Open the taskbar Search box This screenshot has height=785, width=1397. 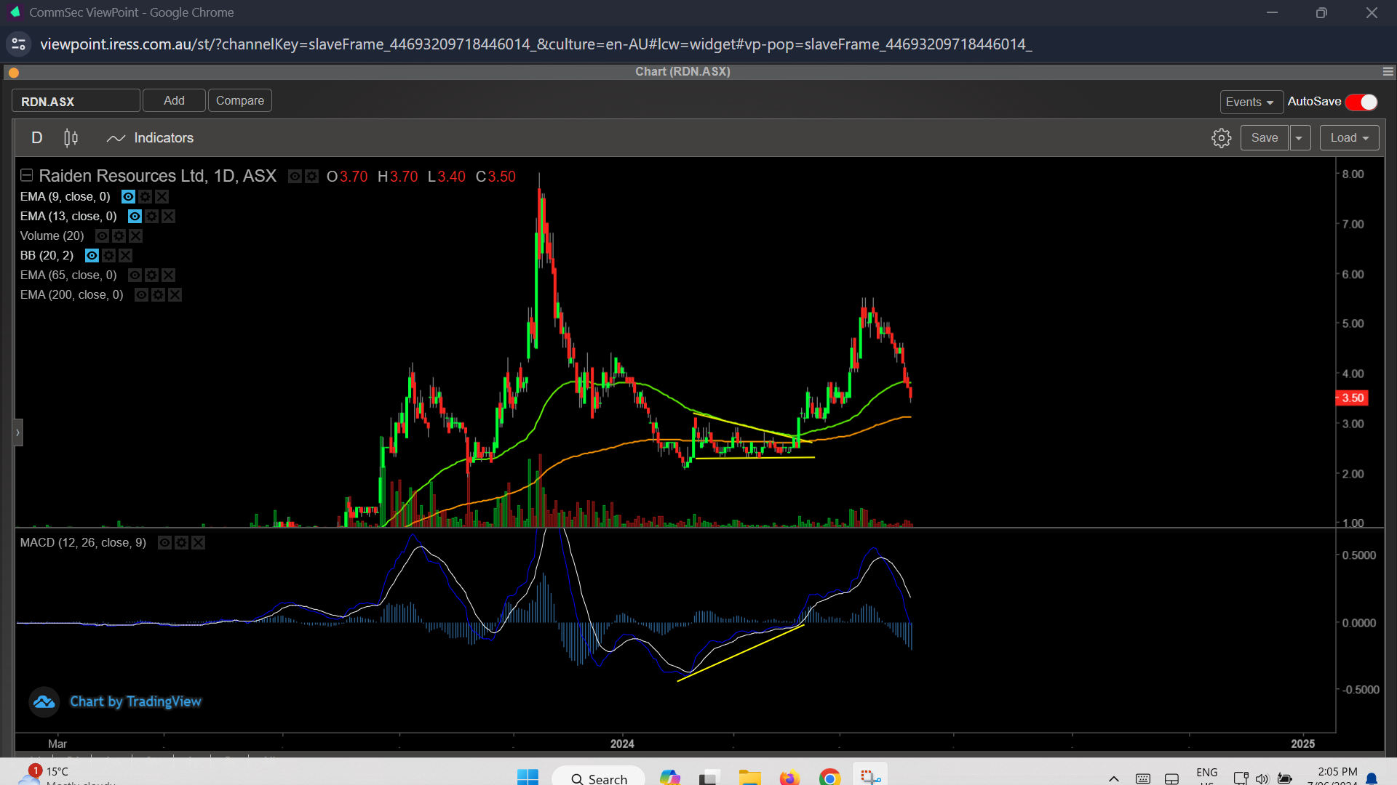pos(598,778)
